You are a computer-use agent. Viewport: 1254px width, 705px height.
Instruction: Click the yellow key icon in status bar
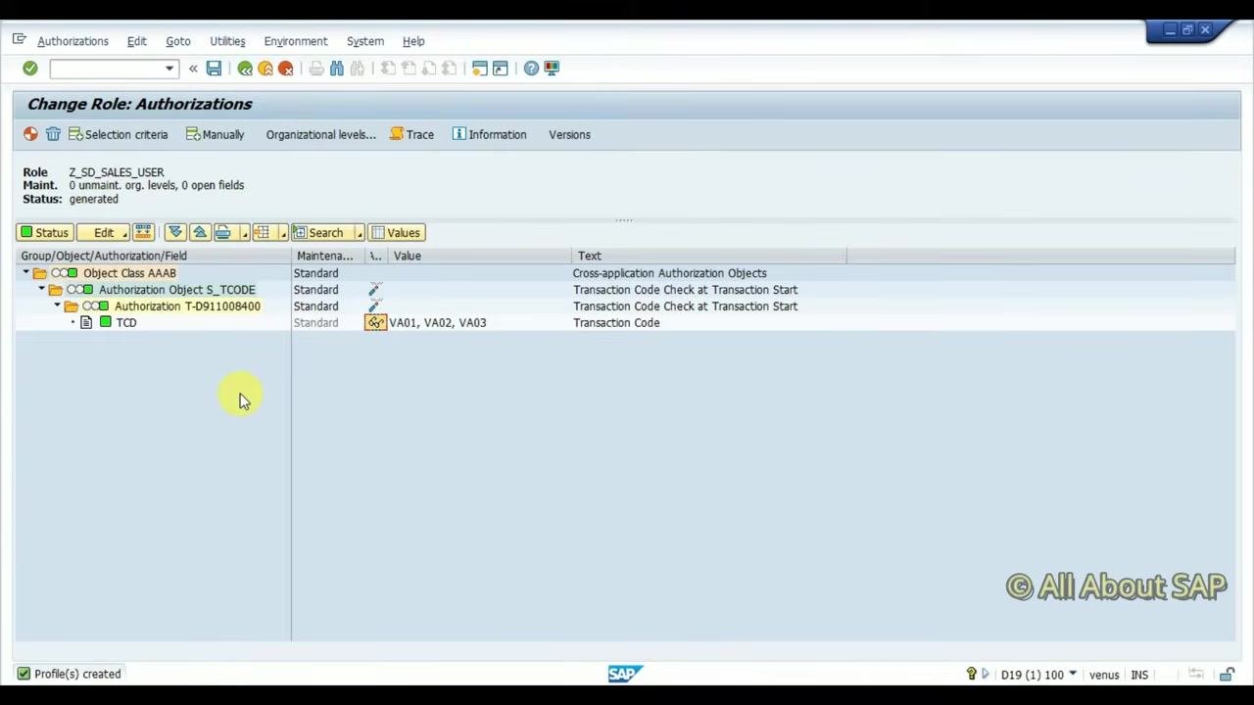(x=972, y=674)
